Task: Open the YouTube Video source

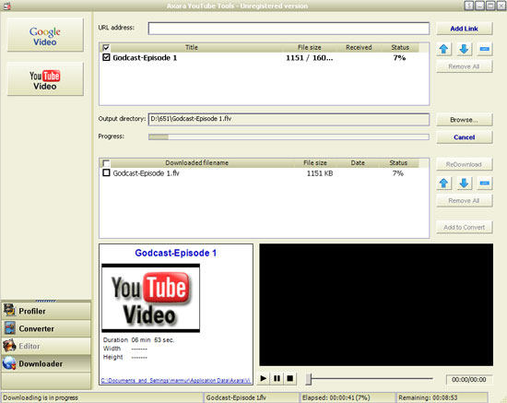Action: coord(45,79)
